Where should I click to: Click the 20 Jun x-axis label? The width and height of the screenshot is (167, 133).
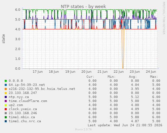(x=86, y=72)
